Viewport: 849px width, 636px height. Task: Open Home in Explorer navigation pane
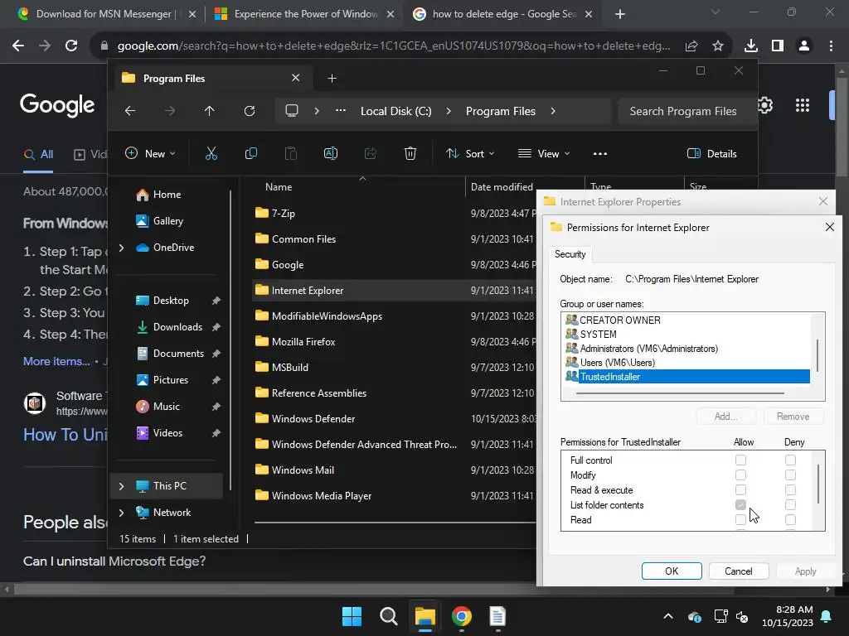coord(166,195)
